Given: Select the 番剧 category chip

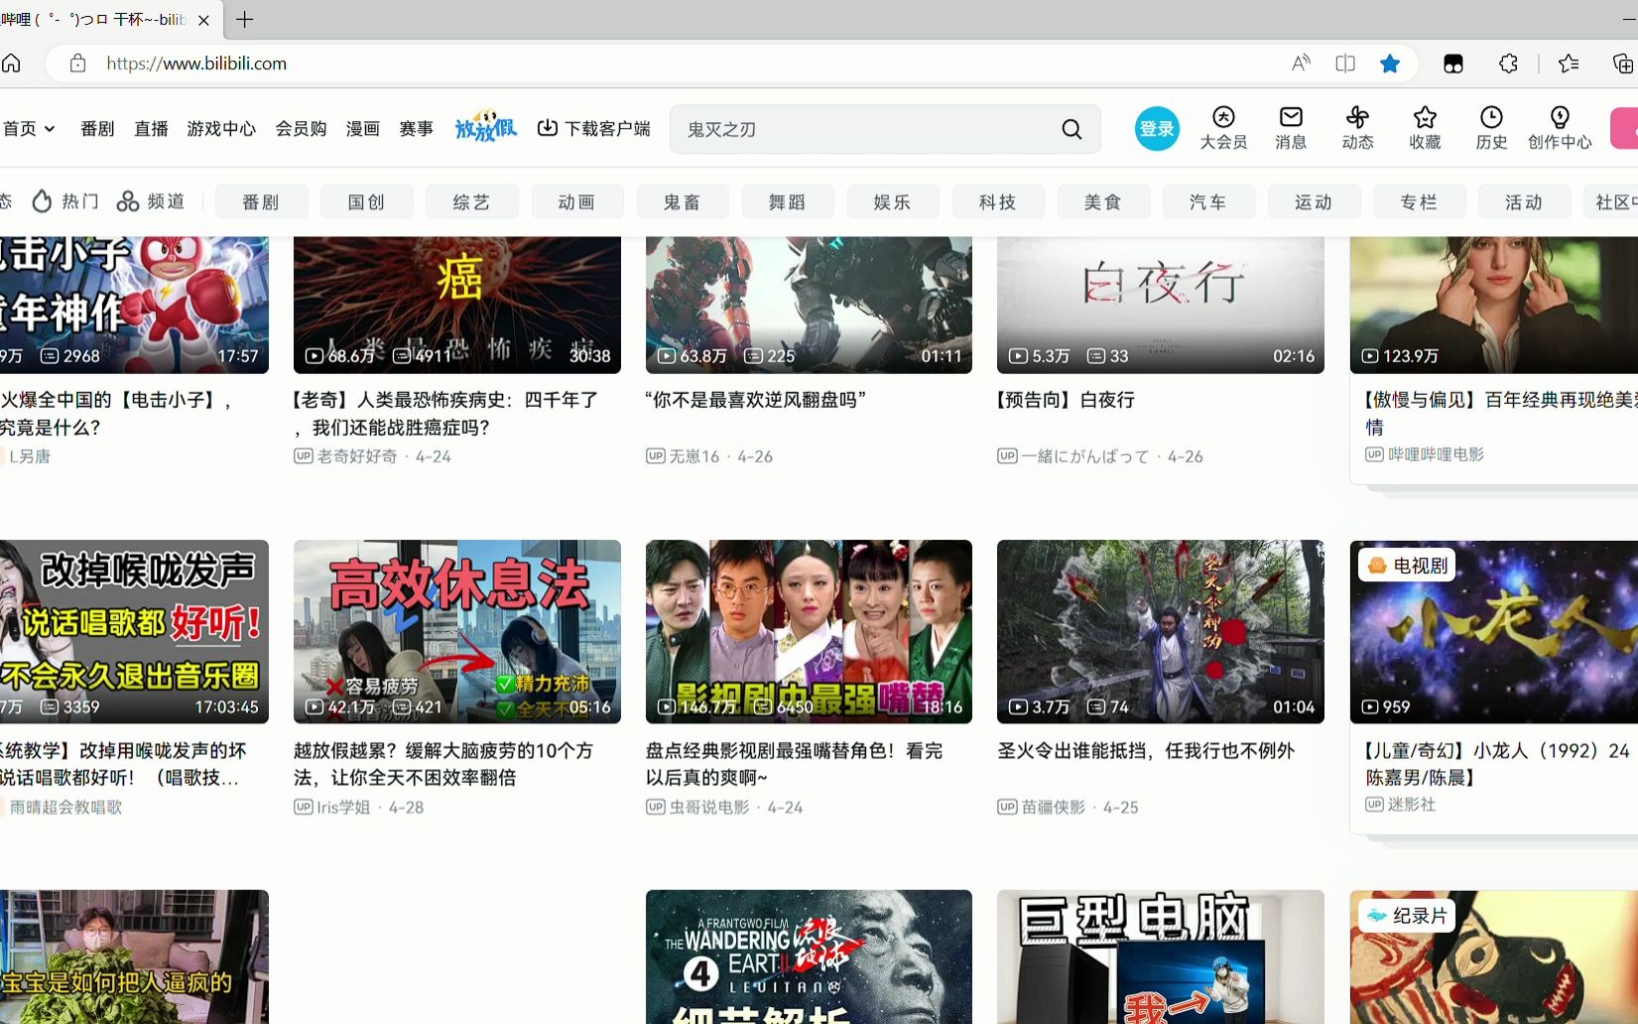Looking at the screenshot, I should (261, 201).
